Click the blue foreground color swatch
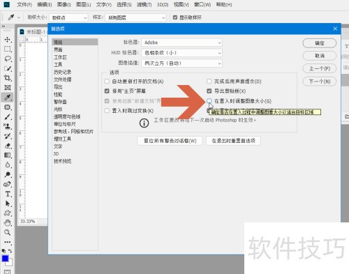 coord(5,258)
